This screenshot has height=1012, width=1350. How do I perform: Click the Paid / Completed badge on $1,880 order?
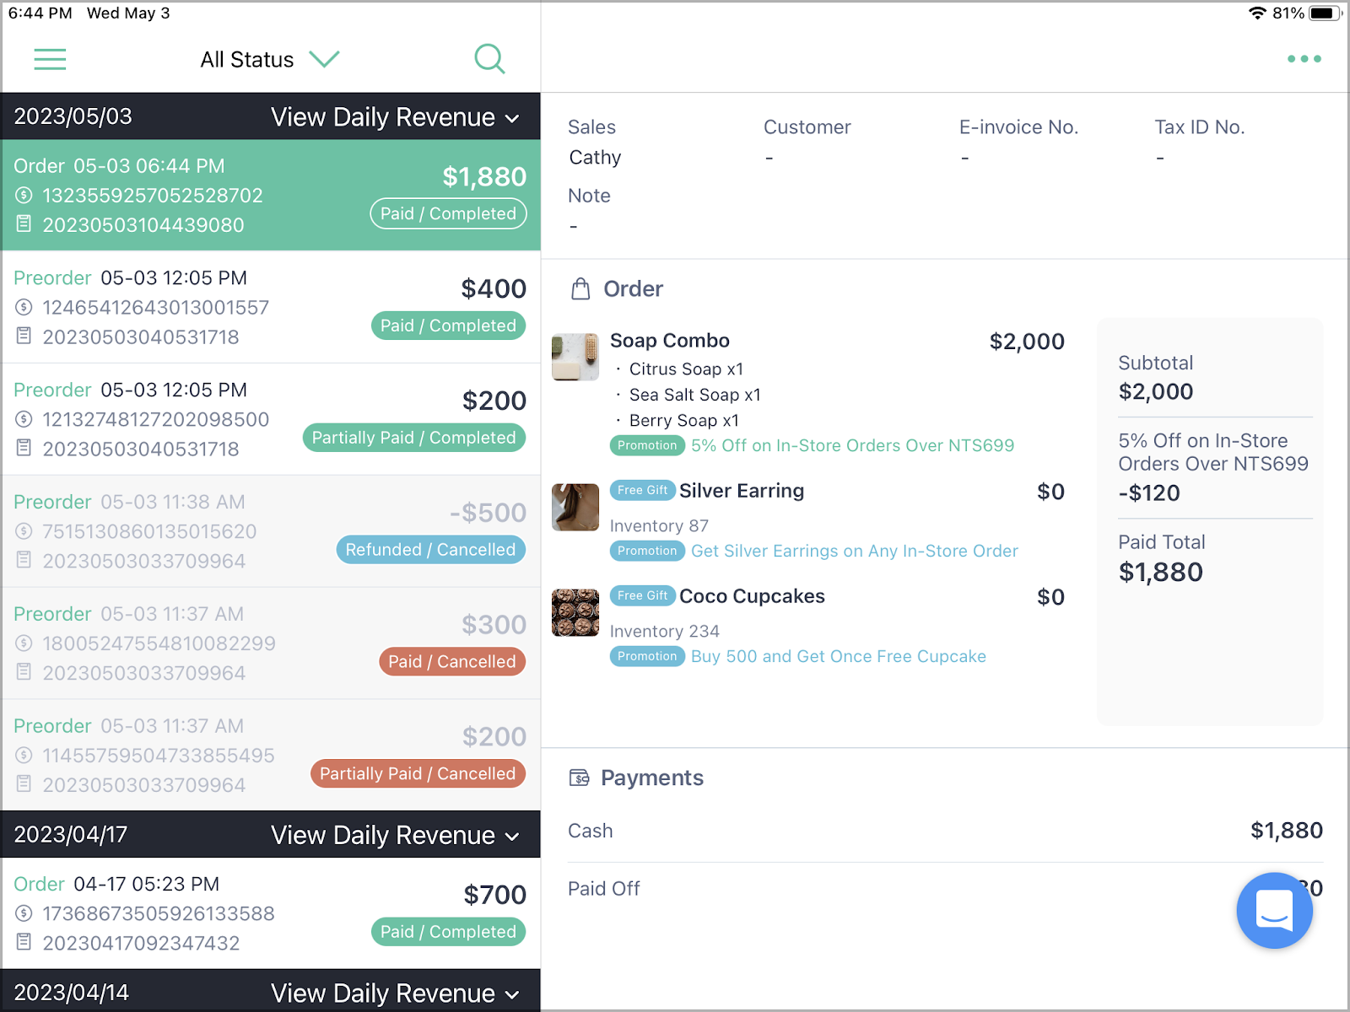(x=448, y=213)
